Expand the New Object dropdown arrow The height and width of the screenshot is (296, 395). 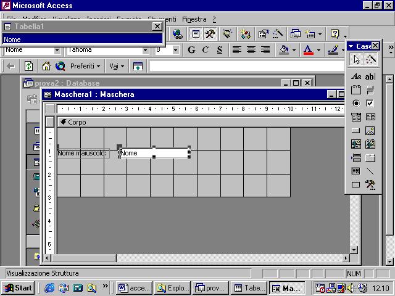(320, 34)
